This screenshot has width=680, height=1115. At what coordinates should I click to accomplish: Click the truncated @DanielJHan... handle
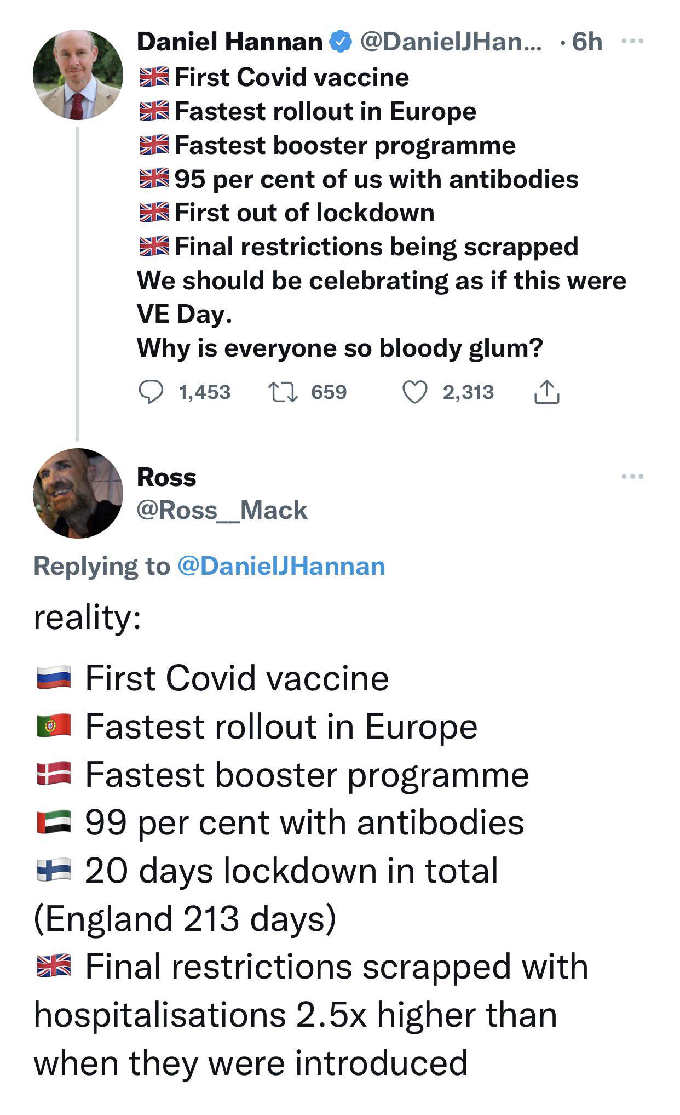450,42
